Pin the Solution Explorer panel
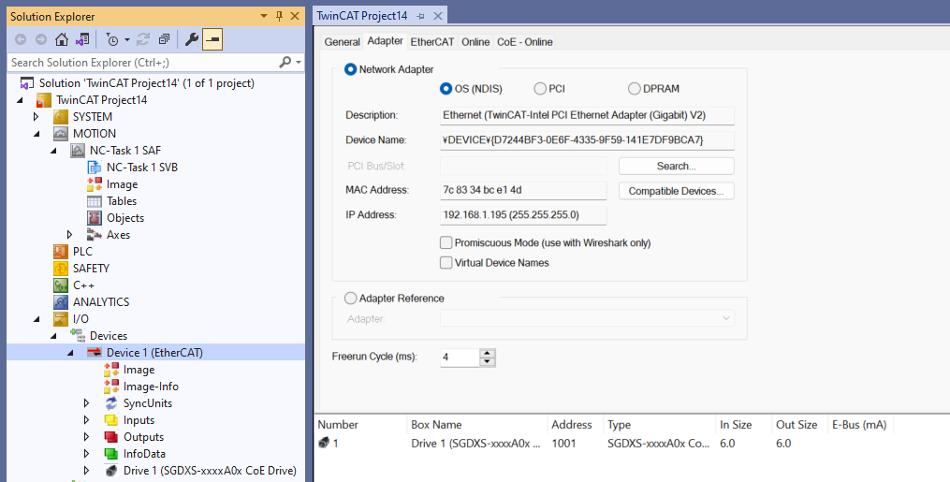This screenshot has width=950, height=482. (x=279, y=16)
